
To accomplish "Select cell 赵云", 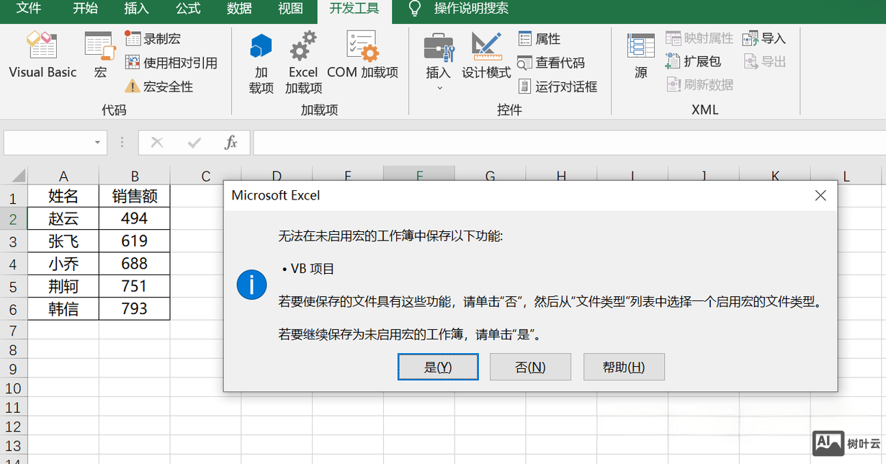I will [63, 218].
